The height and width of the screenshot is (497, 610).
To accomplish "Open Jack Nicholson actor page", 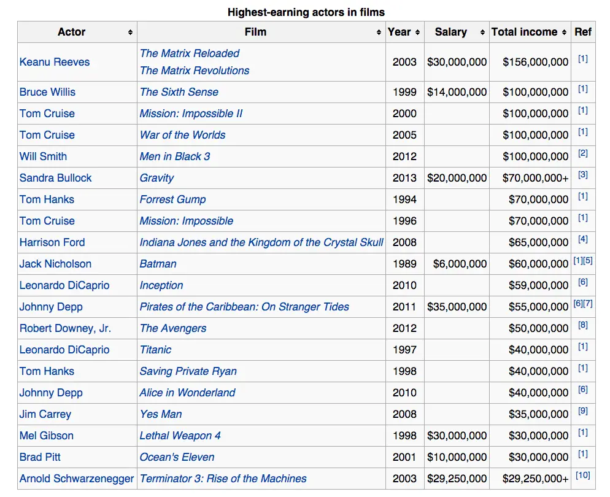I will click(x=55, y=264).
